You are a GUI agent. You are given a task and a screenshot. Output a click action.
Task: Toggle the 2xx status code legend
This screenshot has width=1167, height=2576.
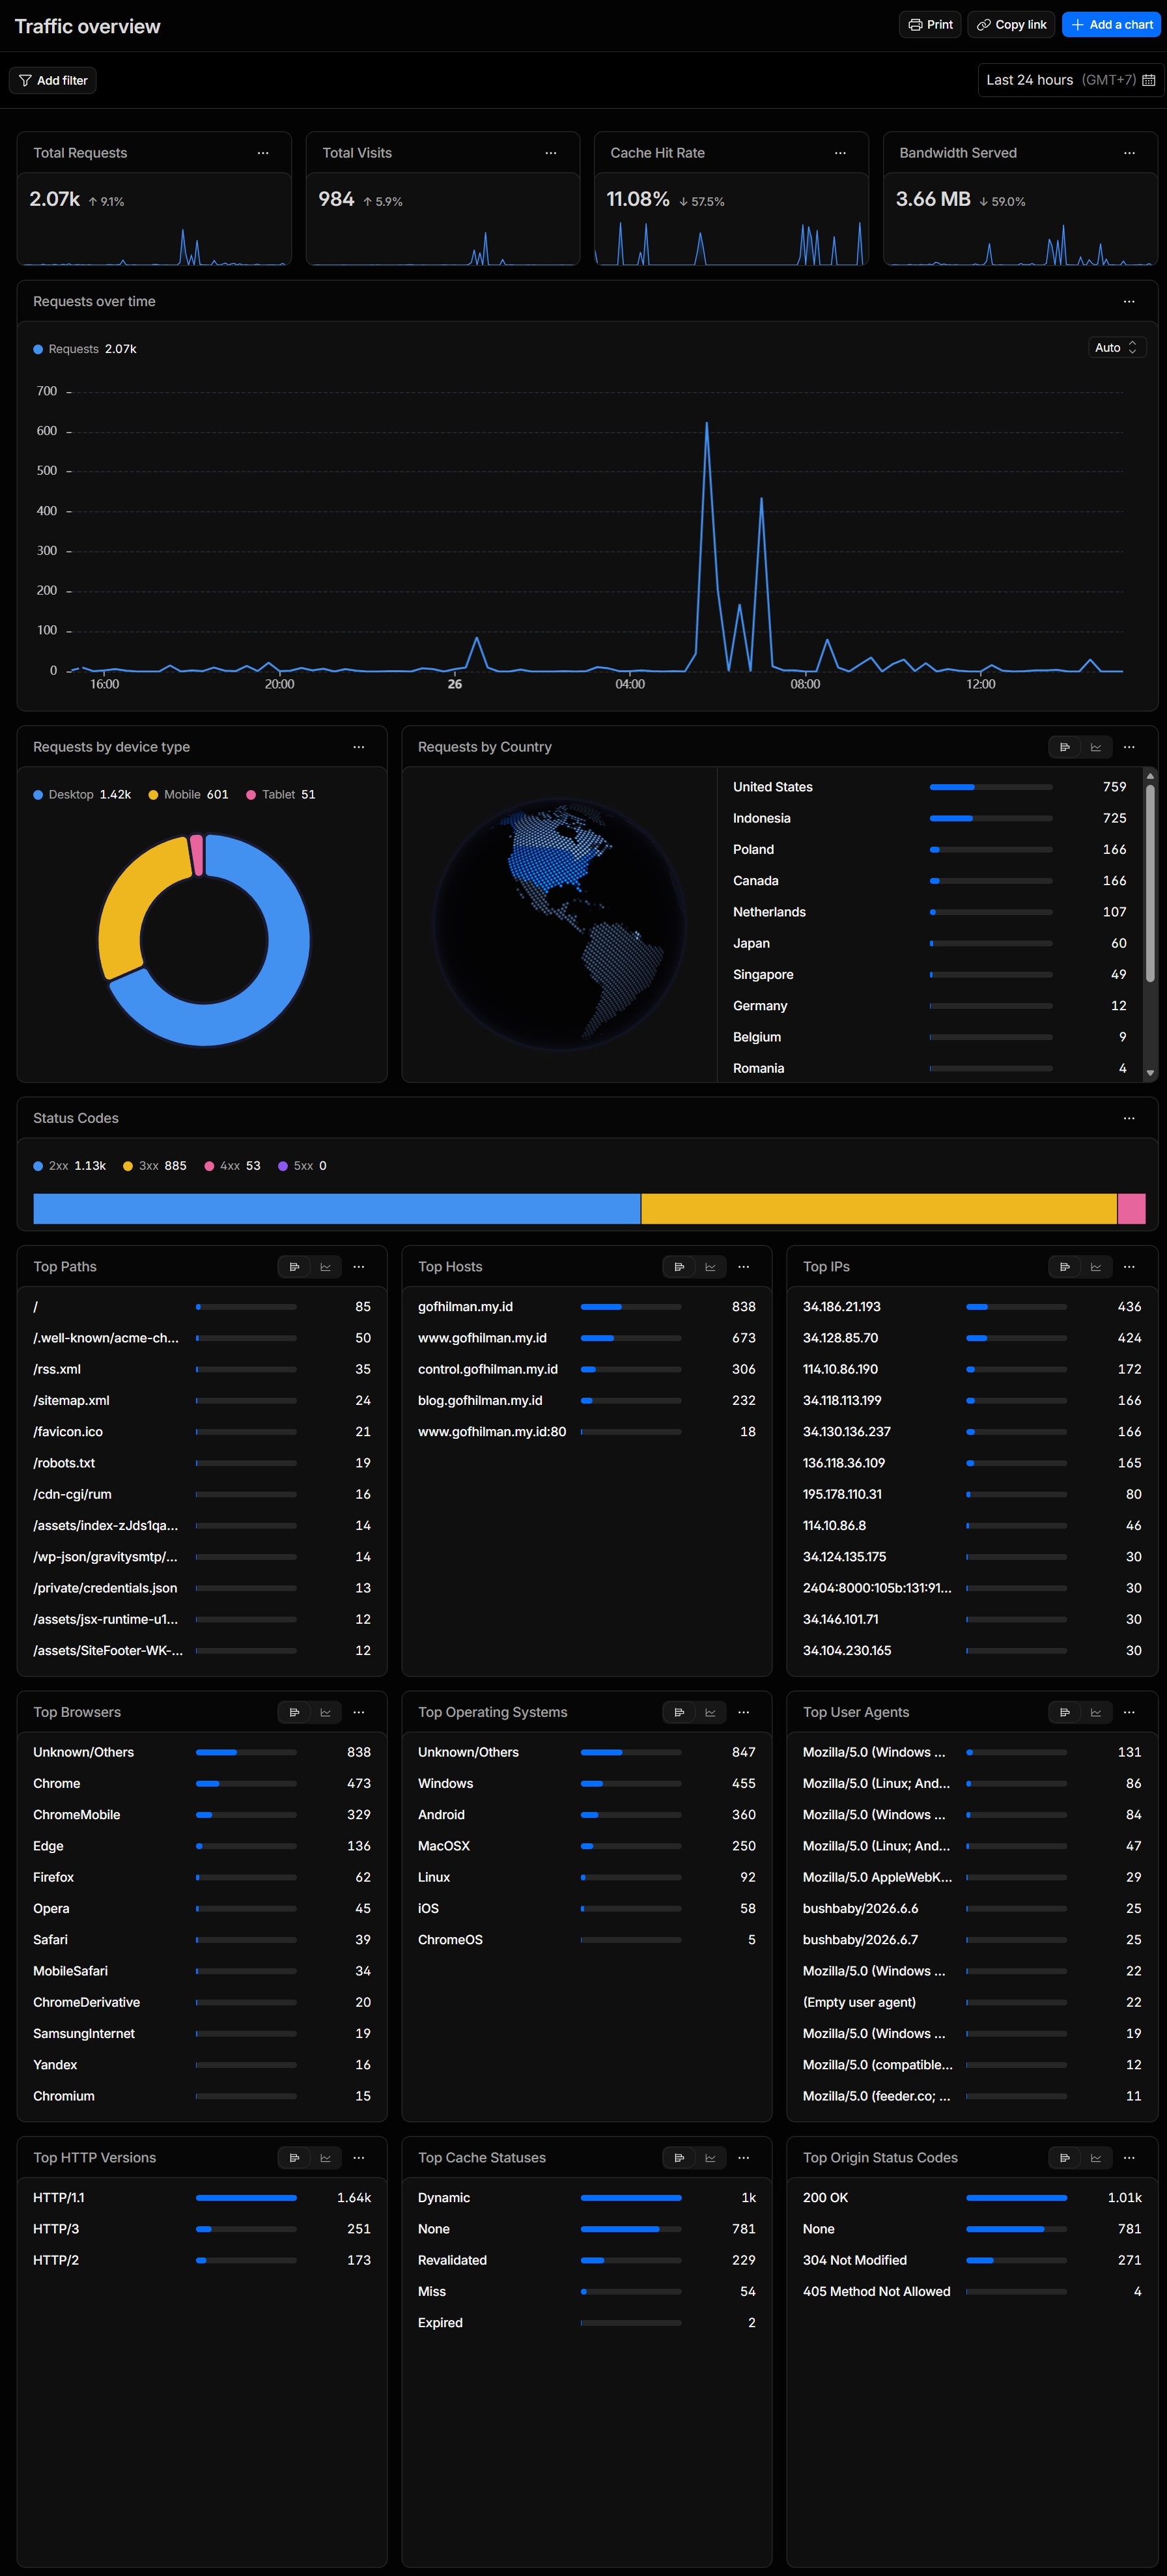pos(70,1166)
